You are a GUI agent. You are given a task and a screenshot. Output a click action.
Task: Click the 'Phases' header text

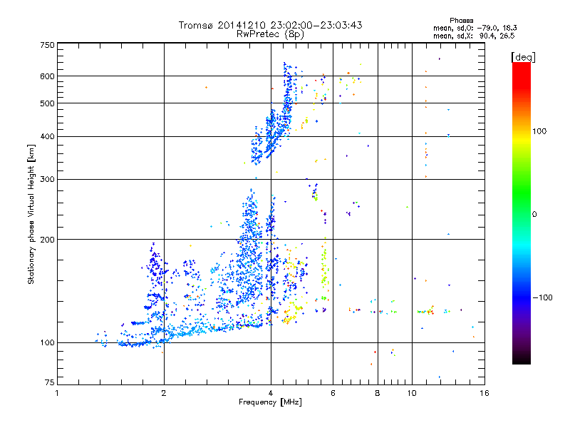pos(461,21)
